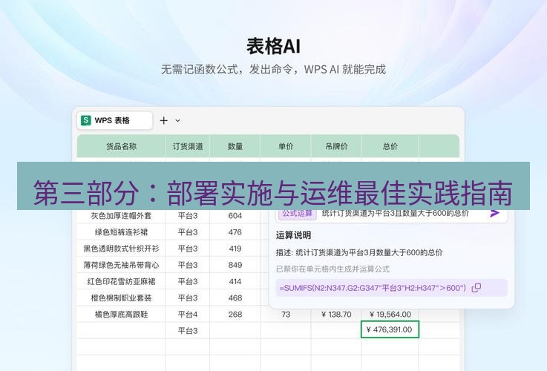The height and width of the screenshot is (371, 547).
Task: Click the 总价 column header
Action: click(390, 146)
